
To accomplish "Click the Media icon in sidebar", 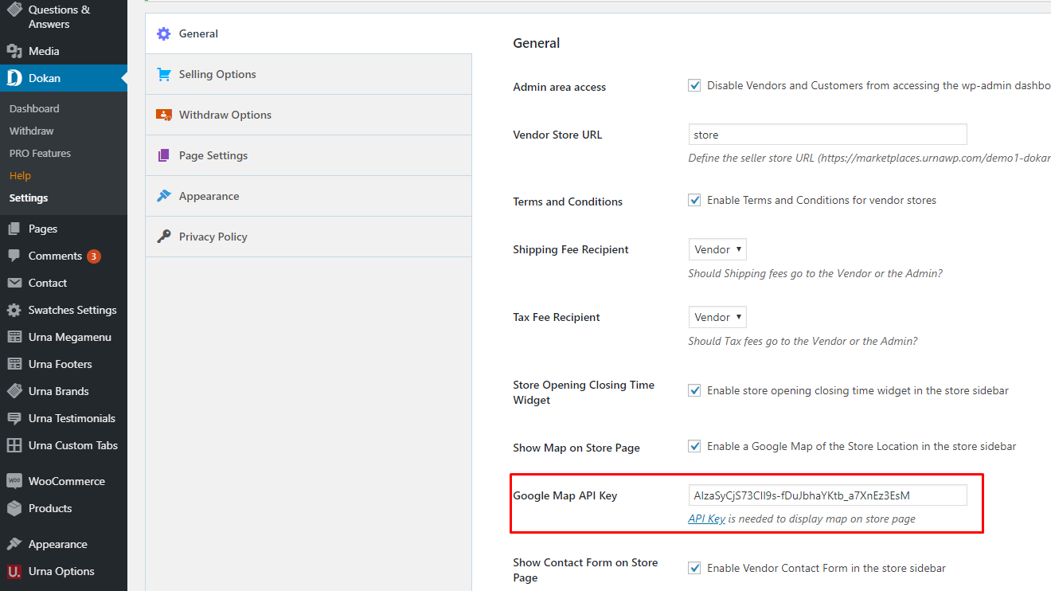I will point(14,51).
